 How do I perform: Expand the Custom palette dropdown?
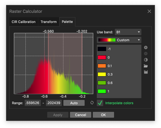pyautogui.click(x=119, y=40)
